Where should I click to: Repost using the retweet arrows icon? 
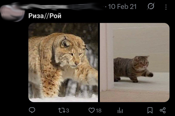click(62, 111)
